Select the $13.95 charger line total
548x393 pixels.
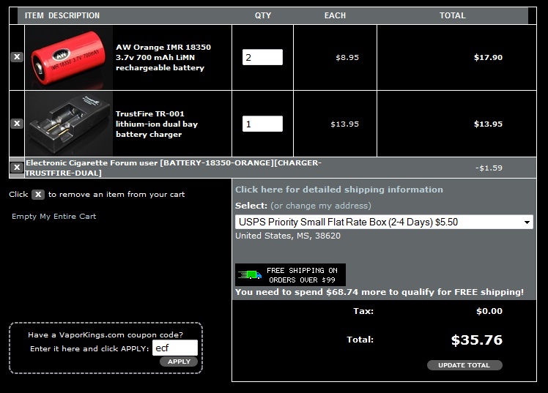488,124
